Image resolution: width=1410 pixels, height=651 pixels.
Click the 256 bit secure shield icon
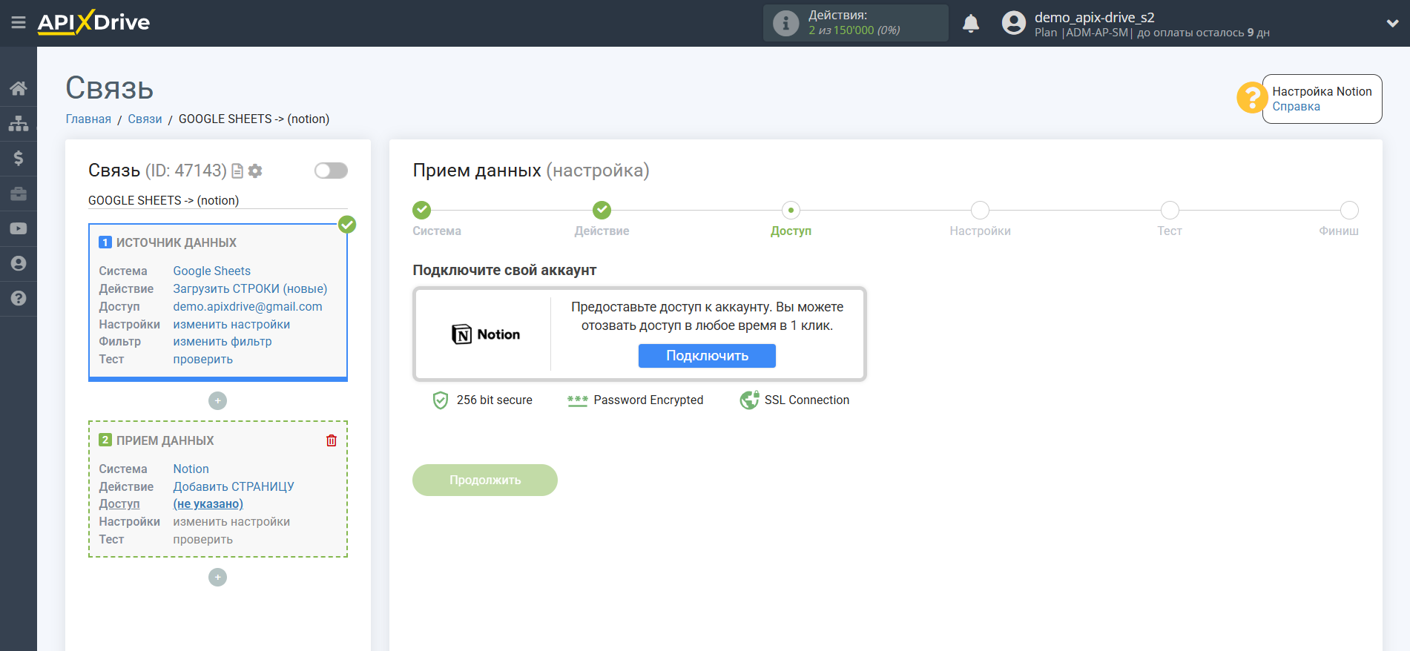[x=441, y=400]
